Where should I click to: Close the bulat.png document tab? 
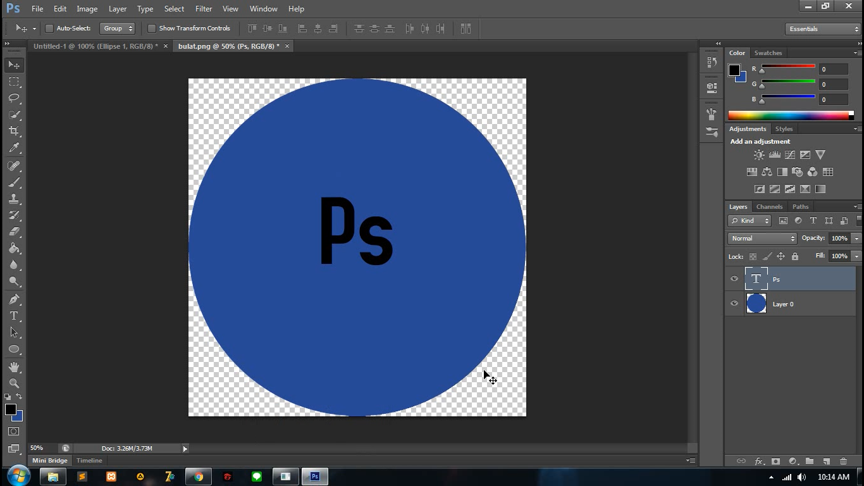(287, 46)
